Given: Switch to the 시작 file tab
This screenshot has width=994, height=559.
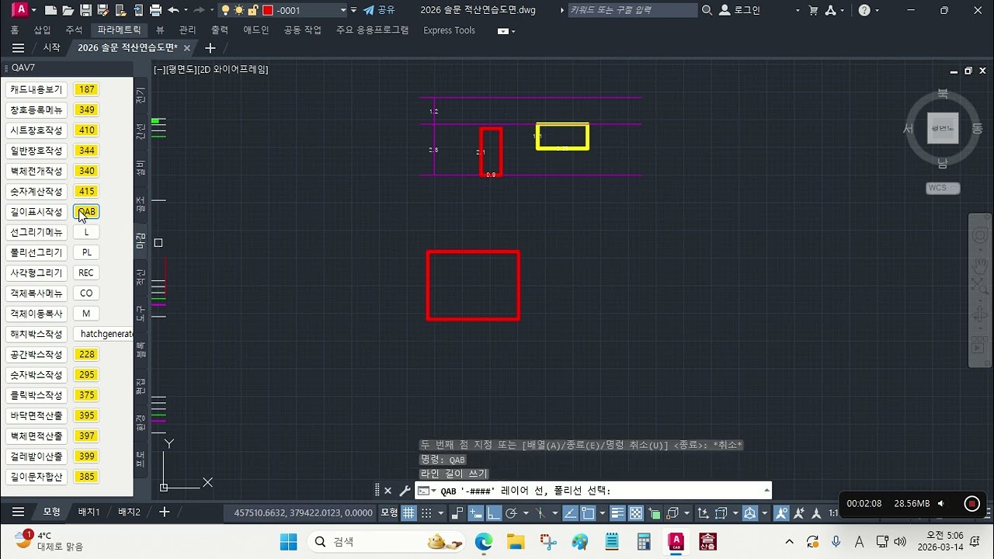Looking at the screenshot, I should tap(51, 47).
